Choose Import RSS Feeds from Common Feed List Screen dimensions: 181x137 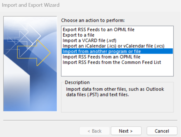click(x=112, y=62)
